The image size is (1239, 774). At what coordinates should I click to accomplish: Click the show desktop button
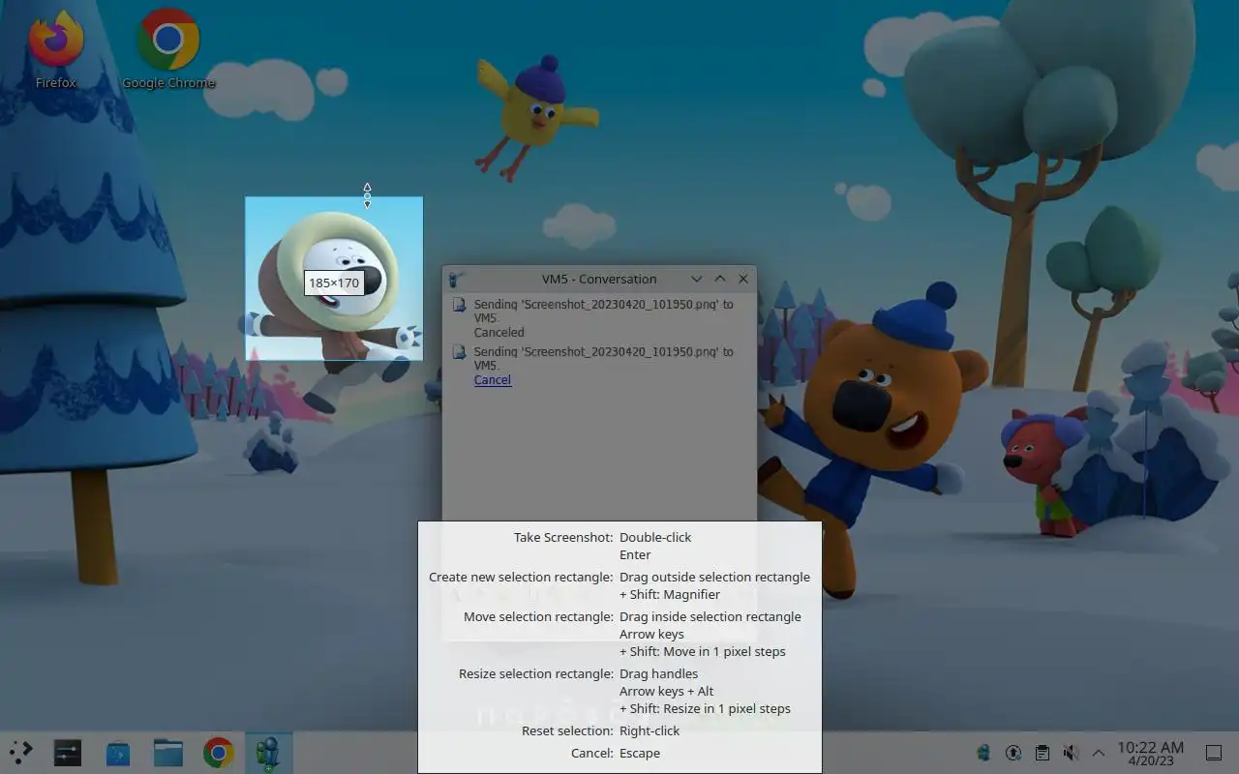click(x=1213, y=753)
